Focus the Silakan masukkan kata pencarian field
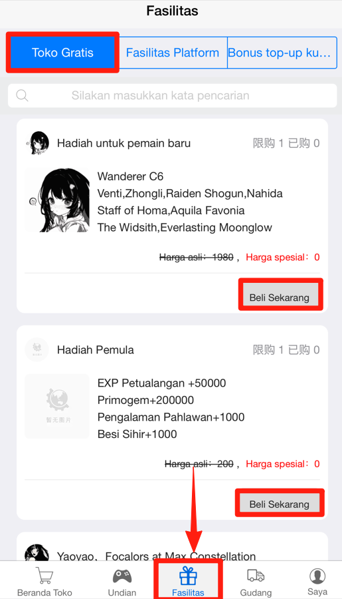 (173, 95)
